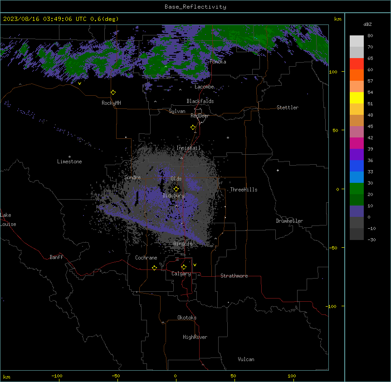
Task: Click the Vulcan city label
Action: 246,359
